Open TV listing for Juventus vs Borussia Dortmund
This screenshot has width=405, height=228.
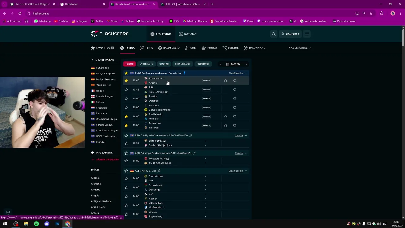point(234,107)
